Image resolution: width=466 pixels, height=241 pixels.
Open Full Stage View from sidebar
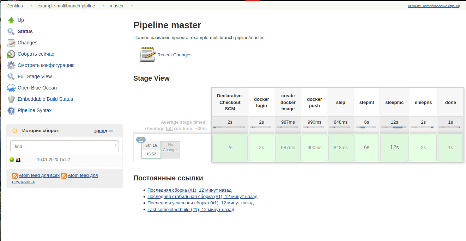click(35, 76)
